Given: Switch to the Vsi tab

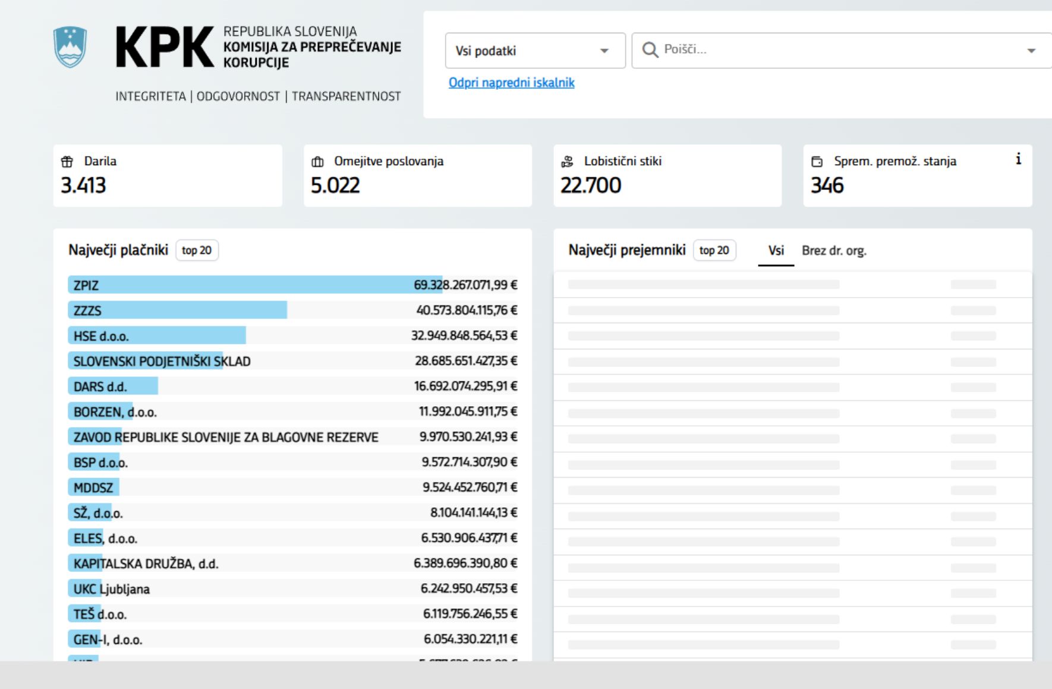Looking at the screenshot, I should pos(776,251).
